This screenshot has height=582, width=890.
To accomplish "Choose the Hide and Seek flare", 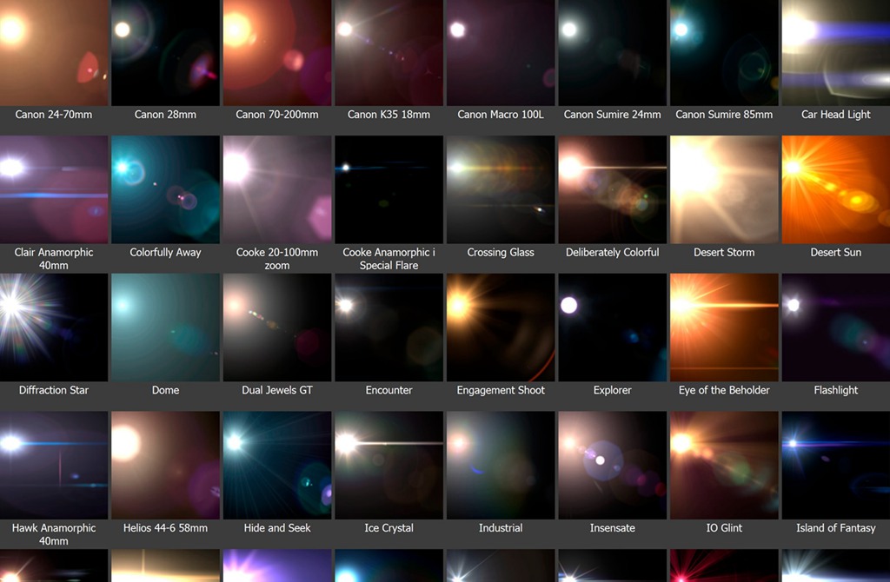I will coord(277,465).
